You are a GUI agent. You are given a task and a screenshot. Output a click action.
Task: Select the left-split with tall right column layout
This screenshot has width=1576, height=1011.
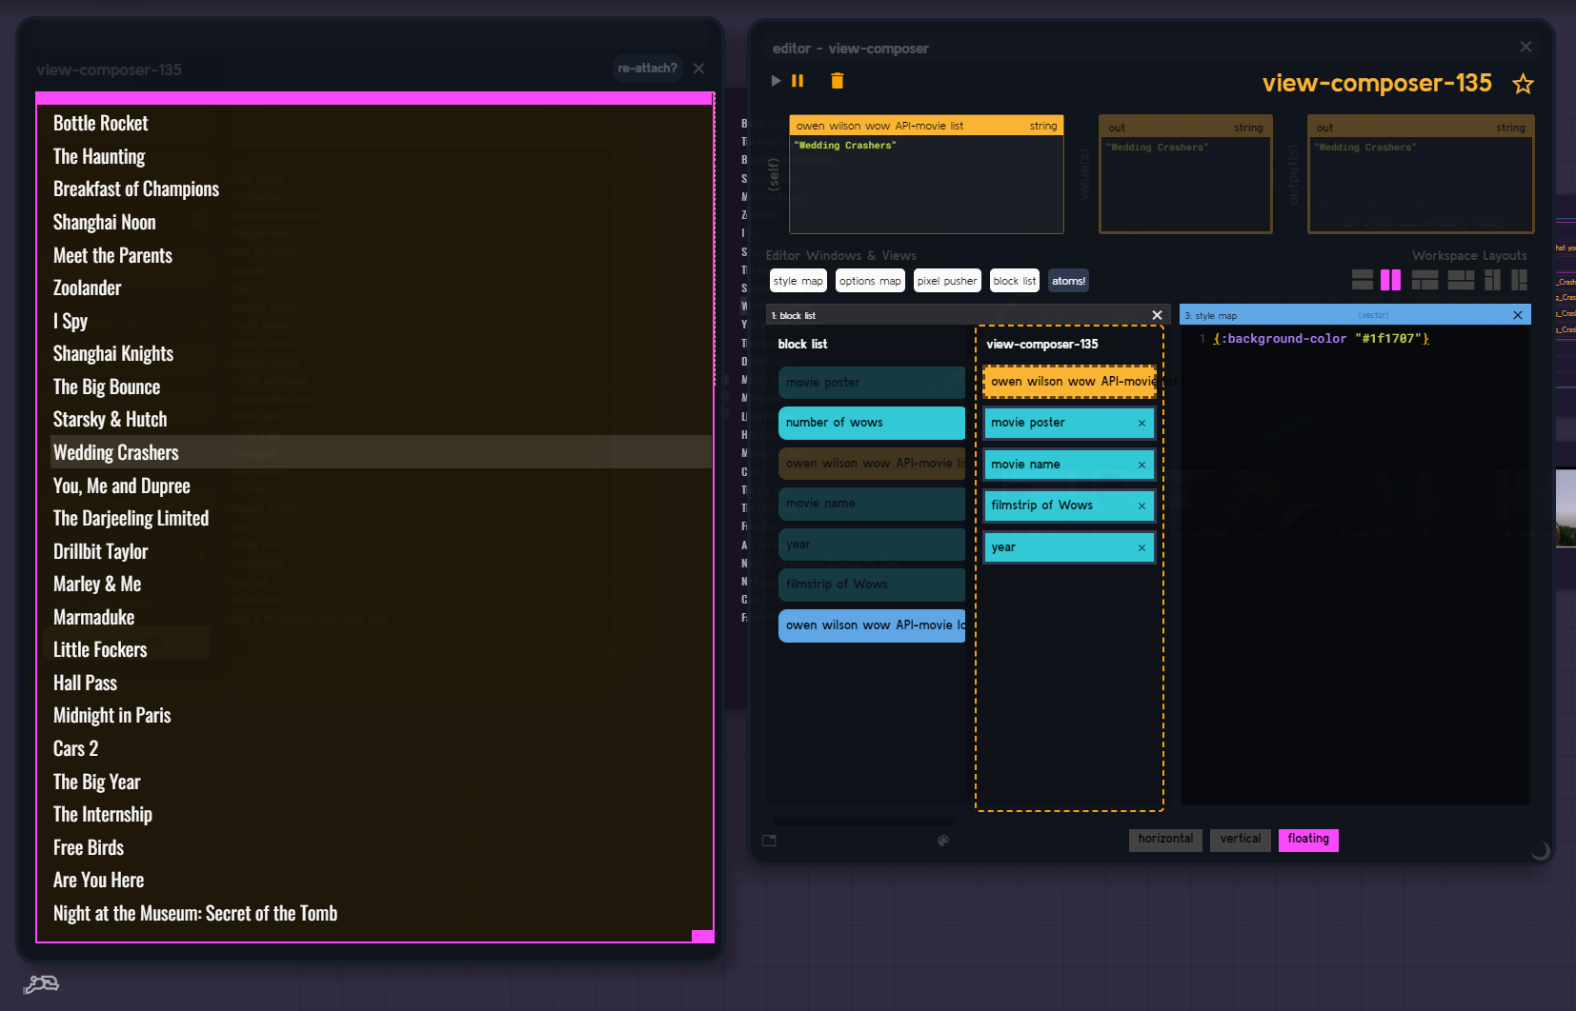pyautogui.click(x=1492, y=280)
